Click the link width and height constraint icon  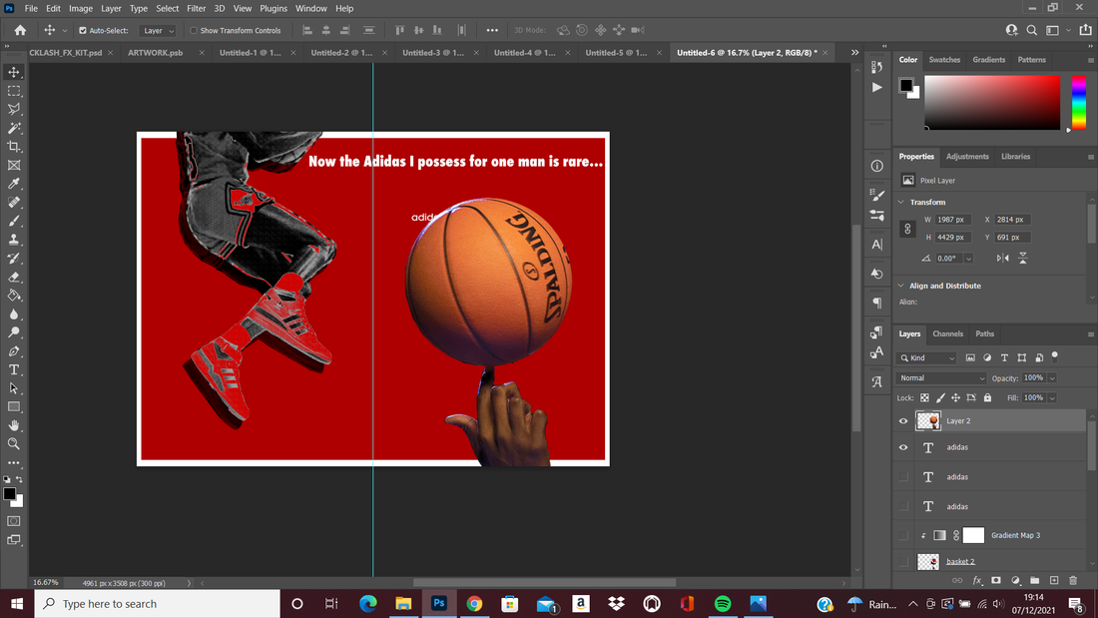(907, 229)
